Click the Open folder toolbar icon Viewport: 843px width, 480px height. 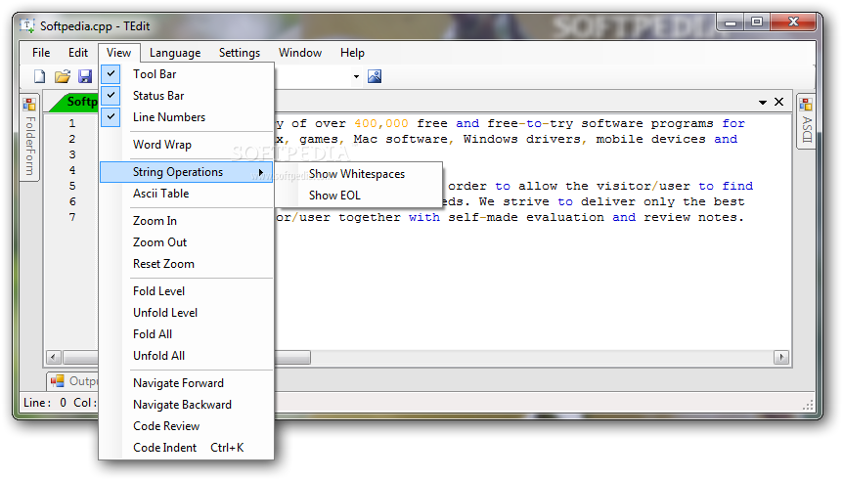coord(63,76)
